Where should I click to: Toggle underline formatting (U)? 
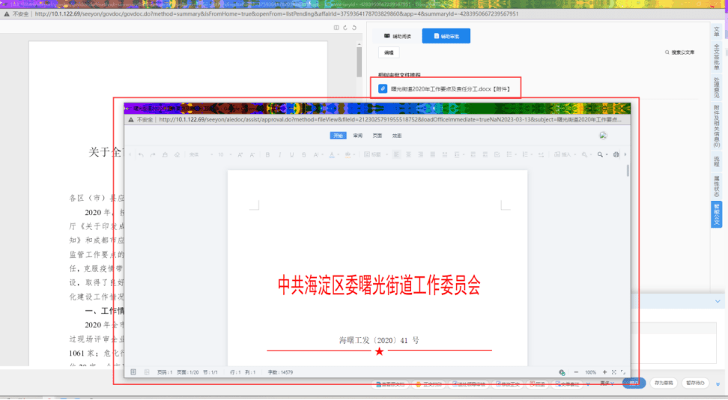pos(291,155)
